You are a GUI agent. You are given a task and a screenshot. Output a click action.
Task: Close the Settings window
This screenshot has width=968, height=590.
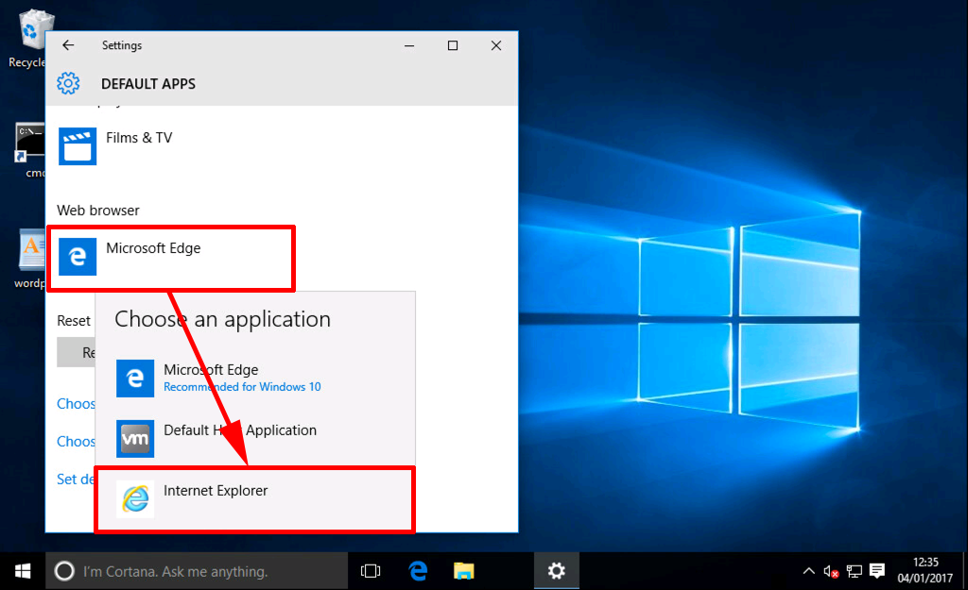pos(495,45)
